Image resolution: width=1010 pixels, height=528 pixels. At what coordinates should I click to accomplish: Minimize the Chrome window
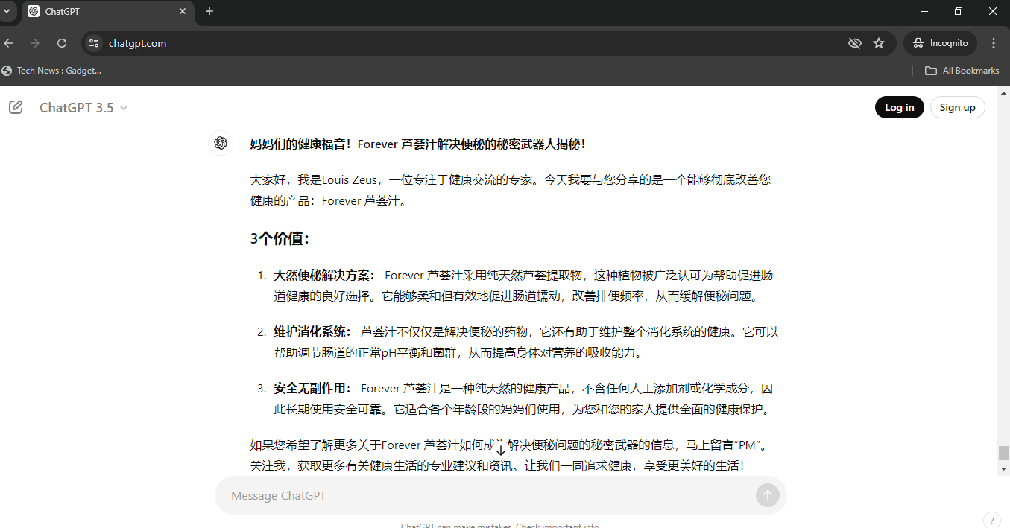click(925, 11)
